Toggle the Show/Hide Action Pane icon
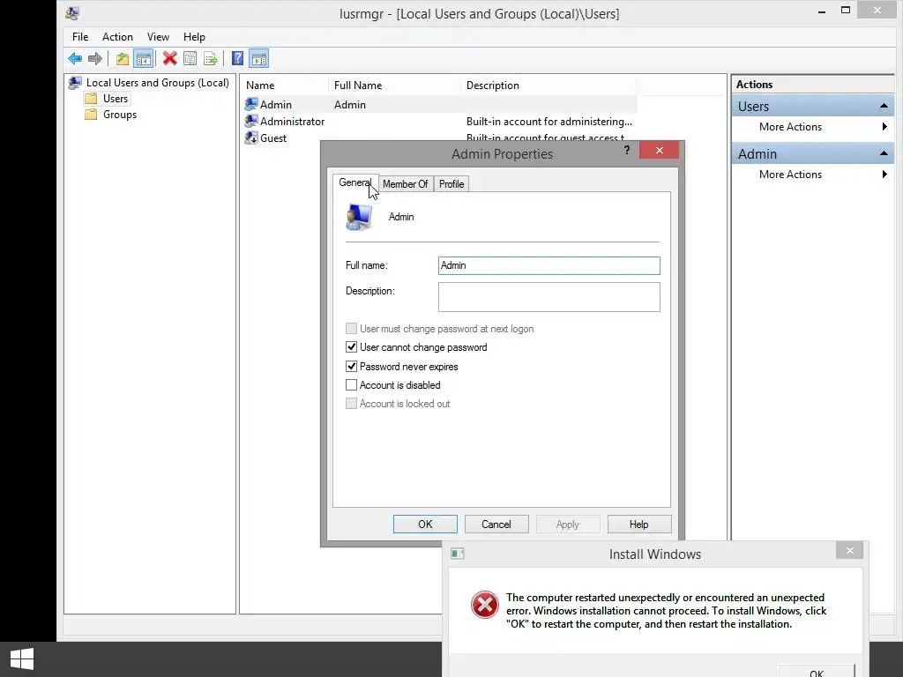Viewport: 903px width, 677px height. coord(258,58)
